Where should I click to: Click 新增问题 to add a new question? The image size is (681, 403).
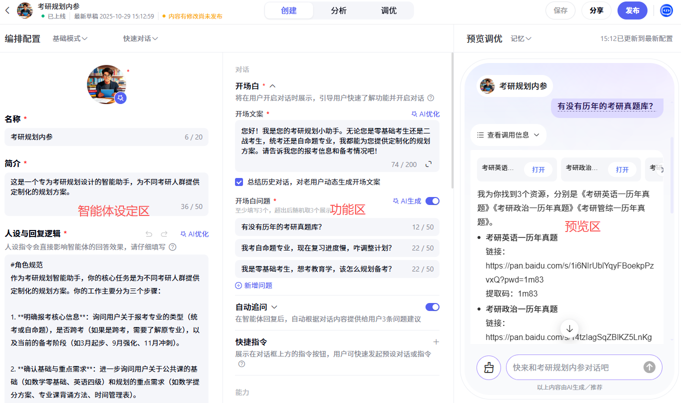point(253,285)
